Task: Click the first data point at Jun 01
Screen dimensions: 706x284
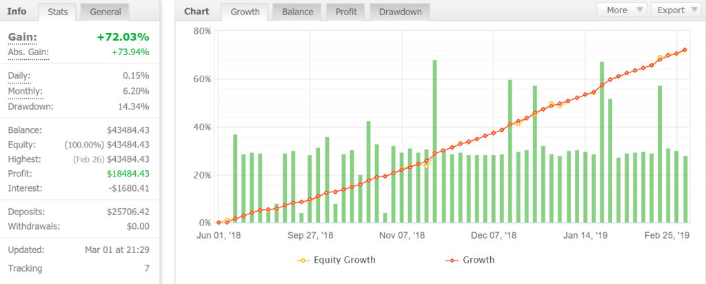Action: pyautogui.click(x=219, y=223)
